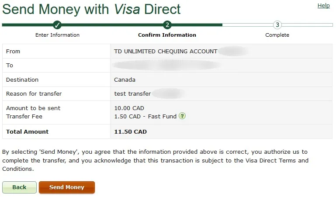The height and width of the screenshot is (197, 336).
Task: Click the 1.50 CAD Fast Fund fee text
Action: [x=145, y=117]
